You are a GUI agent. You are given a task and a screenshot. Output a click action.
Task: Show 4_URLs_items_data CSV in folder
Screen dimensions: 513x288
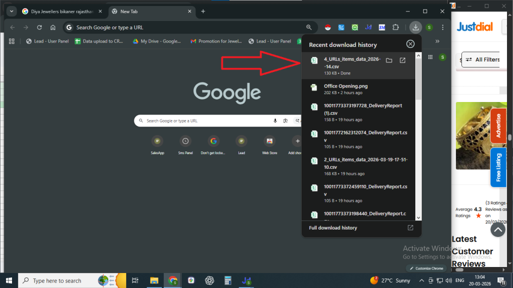pyautogui.click(x=389, y=60)
